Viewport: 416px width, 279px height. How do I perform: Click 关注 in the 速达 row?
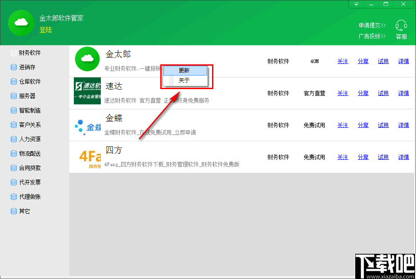(x=343, y=93)
